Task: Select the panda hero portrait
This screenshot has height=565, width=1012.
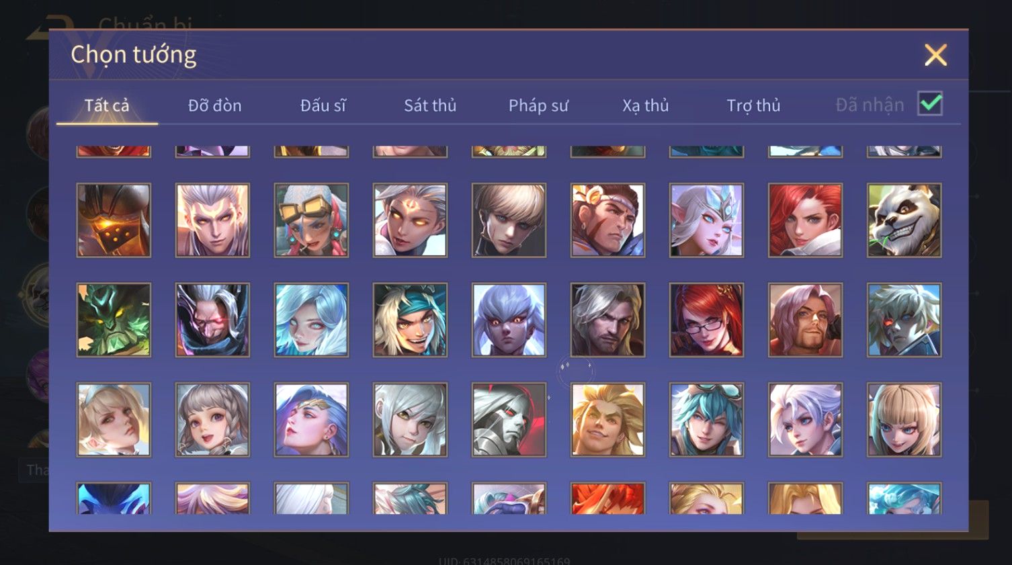Action: [x=904, y=220]
